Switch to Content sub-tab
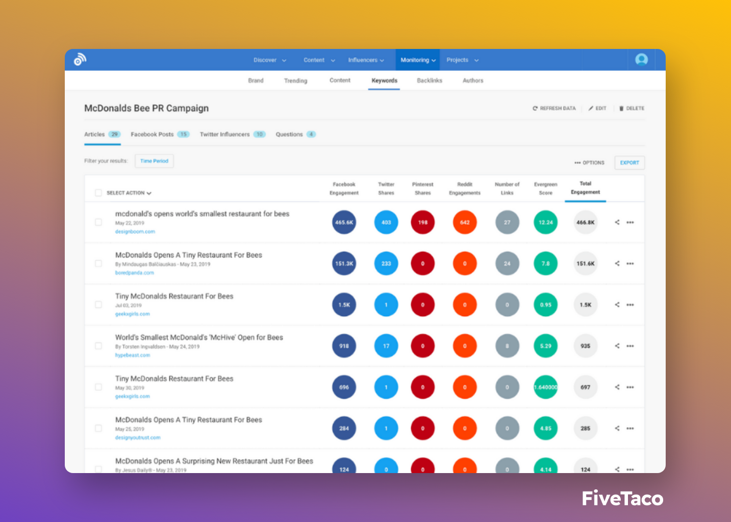731x522 pixels. point(340,81)
